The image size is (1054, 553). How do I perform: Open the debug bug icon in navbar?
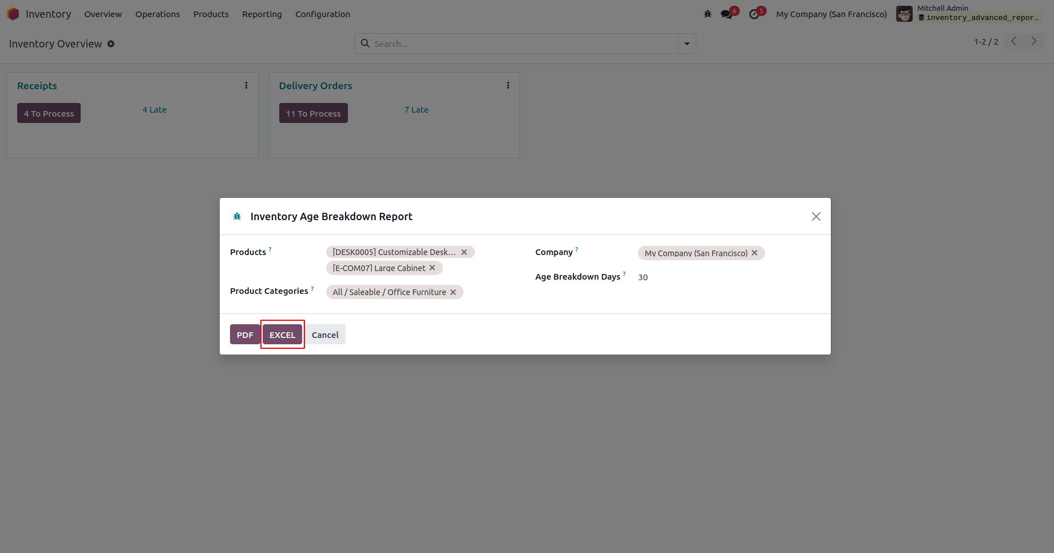coord(708,14)
